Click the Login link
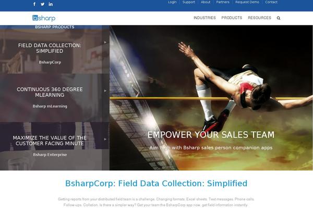Image resolution: width=313 pixels, height=208 pixels. click(x=172, y=2)
